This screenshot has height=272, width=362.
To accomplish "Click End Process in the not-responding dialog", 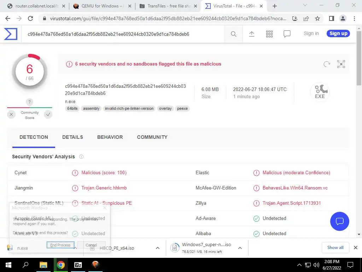I will click(60, 245).
